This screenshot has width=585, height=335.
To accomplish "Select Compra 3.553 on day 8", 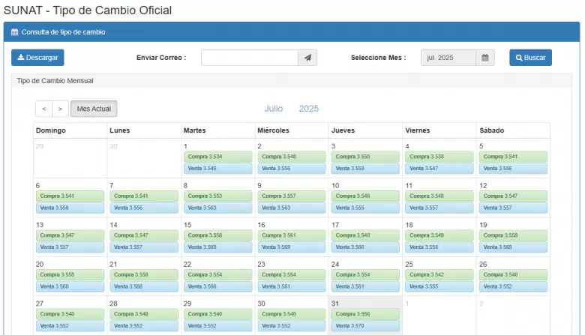I will tap(218, 196).
